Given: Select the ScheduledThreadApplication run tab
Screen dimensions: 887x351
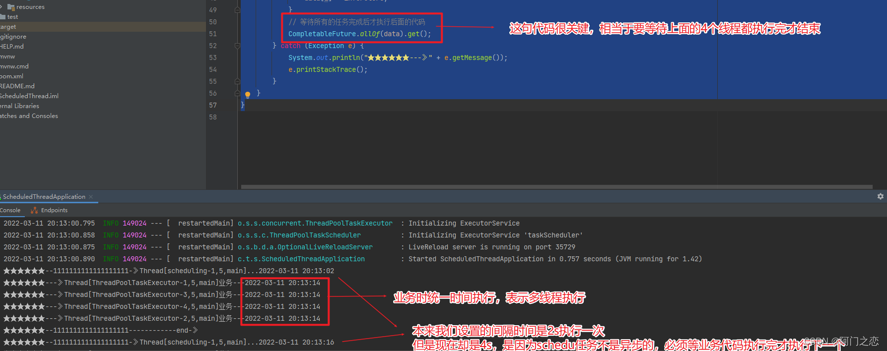Looking at the screenshot, I should tap(44, 197).
